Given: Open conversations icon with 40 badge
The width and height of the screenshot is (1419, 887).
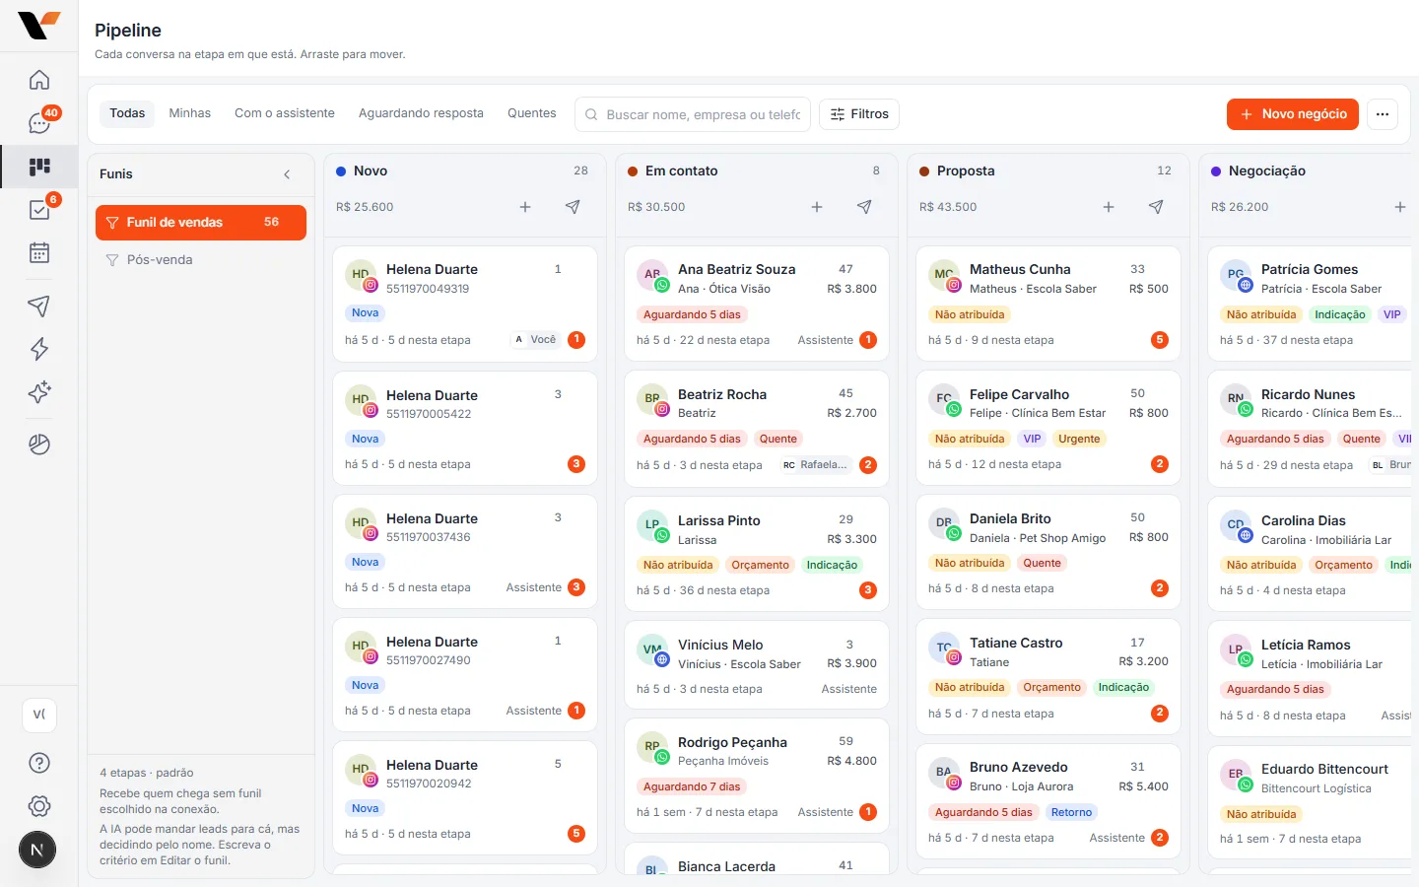Looking at the screenshot, I should (39, 123).
